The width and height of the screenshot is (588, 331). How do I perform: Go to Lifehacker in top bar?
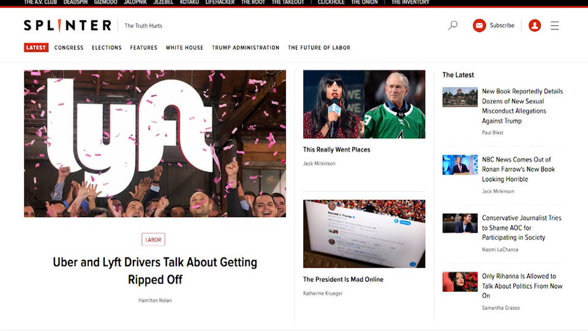pyautogui.click(x=220, y=2)
